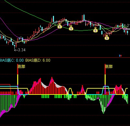The width and height of the screenshot is (130, 126).
Task: Select the 3.34 lowest price label
Action: pos(22,50)
